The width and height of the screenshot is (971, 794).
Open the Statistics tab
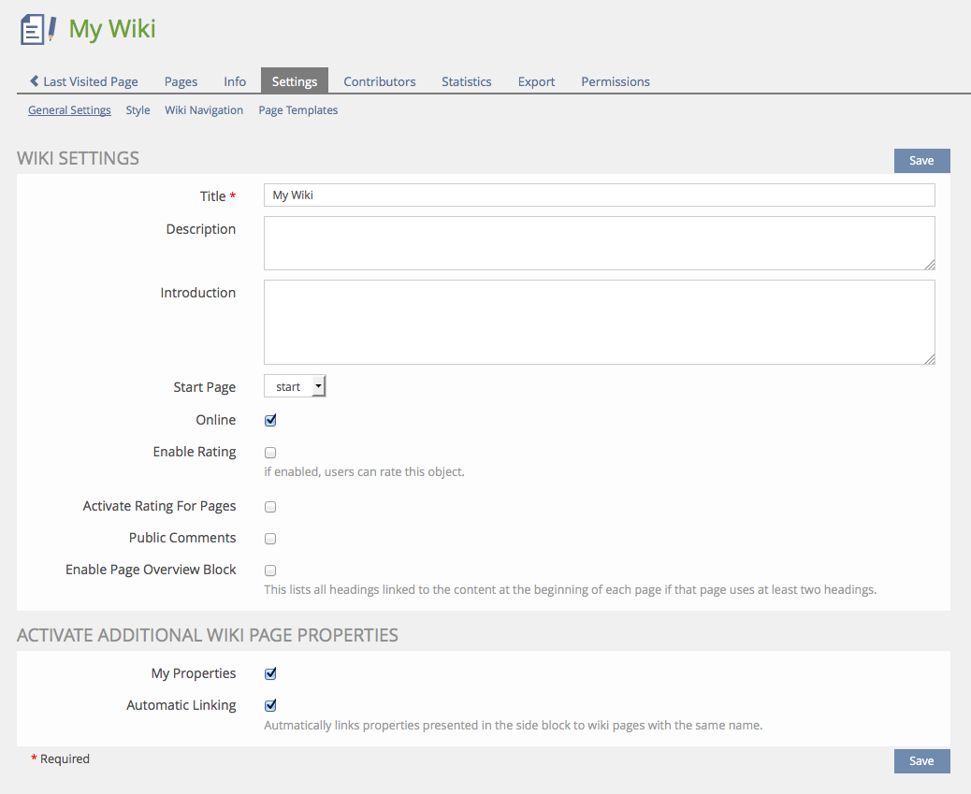click(466, 81)
